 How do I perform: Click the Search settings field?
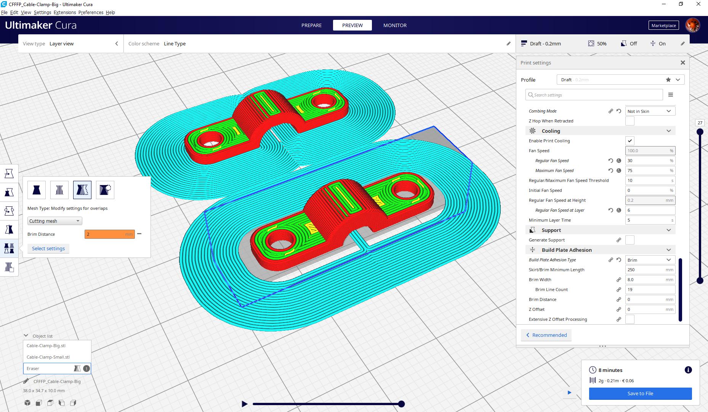coord(594,95)
